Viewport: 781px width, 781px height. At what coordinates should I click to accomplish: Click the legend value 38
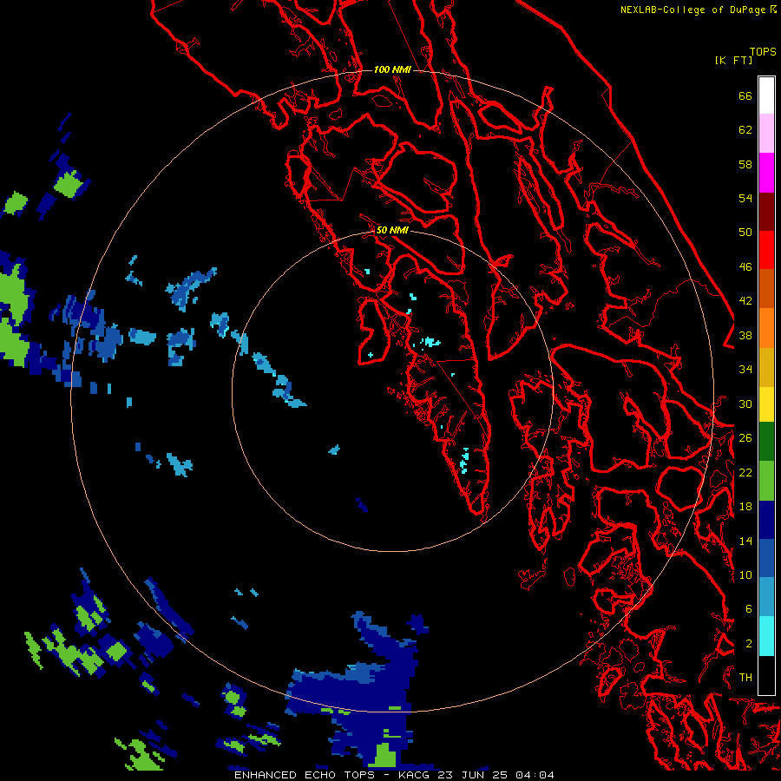coord(745,335)
